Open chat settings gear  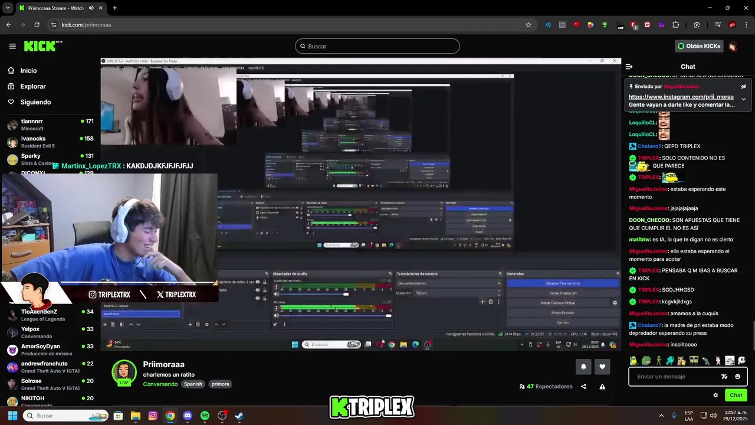(x=715, y=395)
